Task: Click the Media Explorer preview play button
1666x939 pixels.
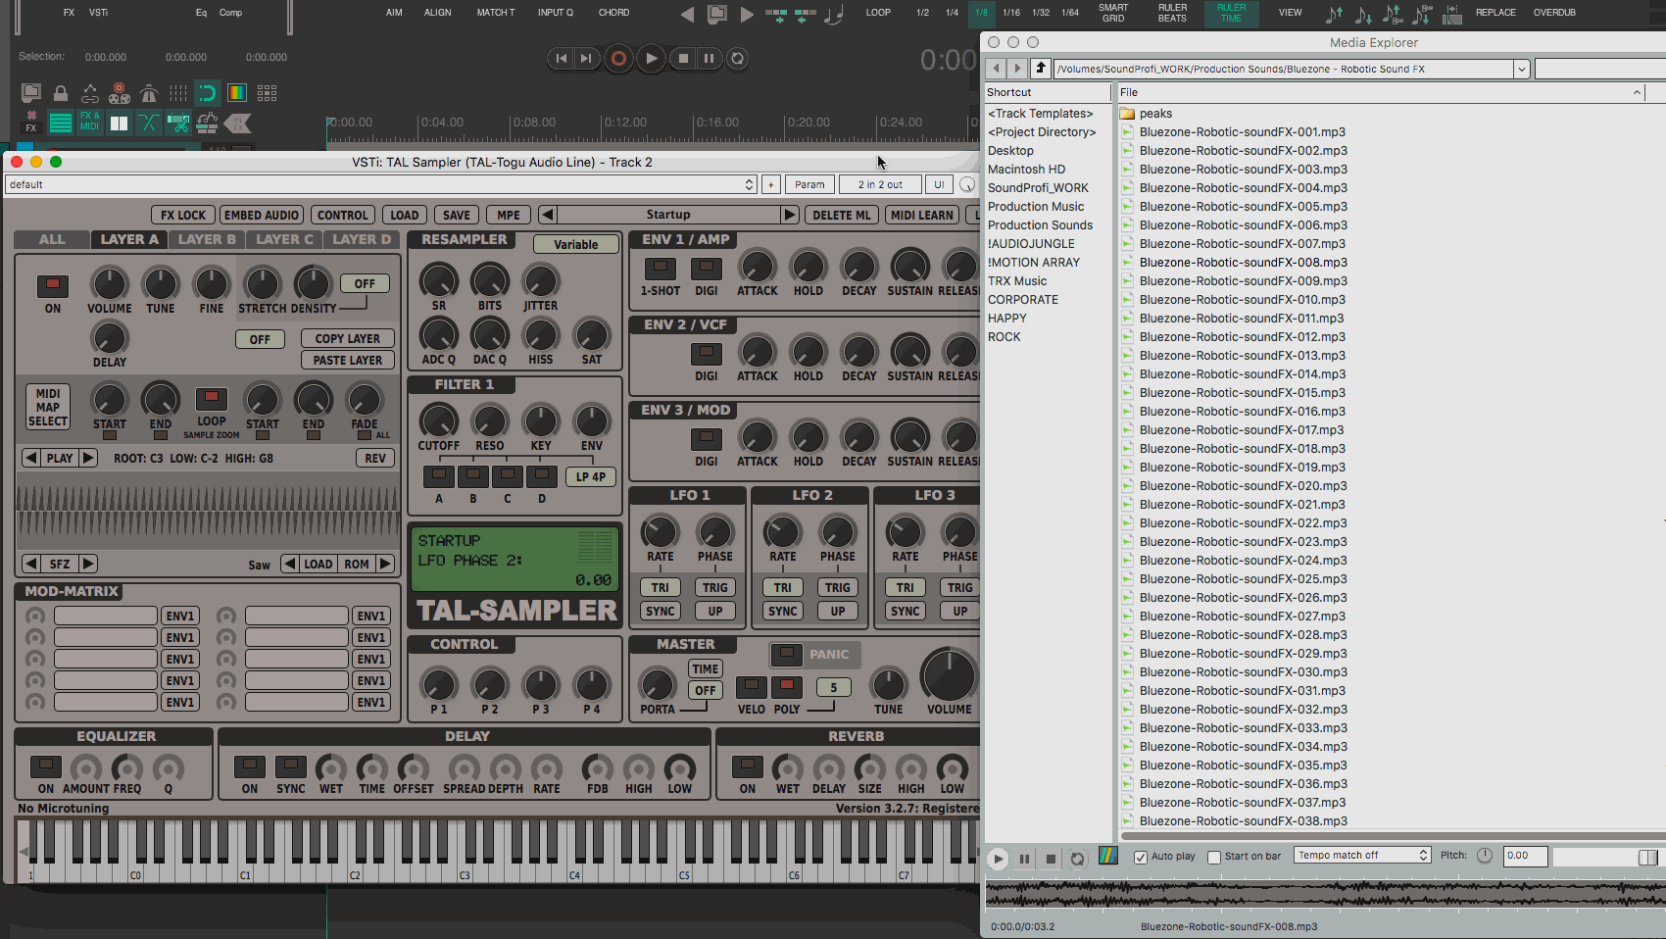Action: click(998, 859)
